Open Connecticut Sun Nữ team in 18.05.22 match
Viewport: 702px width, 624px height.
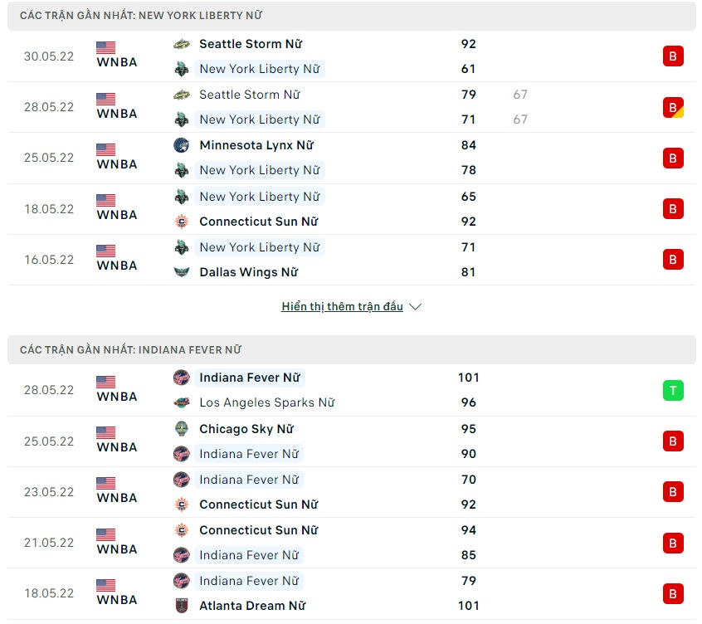point(258,222)
